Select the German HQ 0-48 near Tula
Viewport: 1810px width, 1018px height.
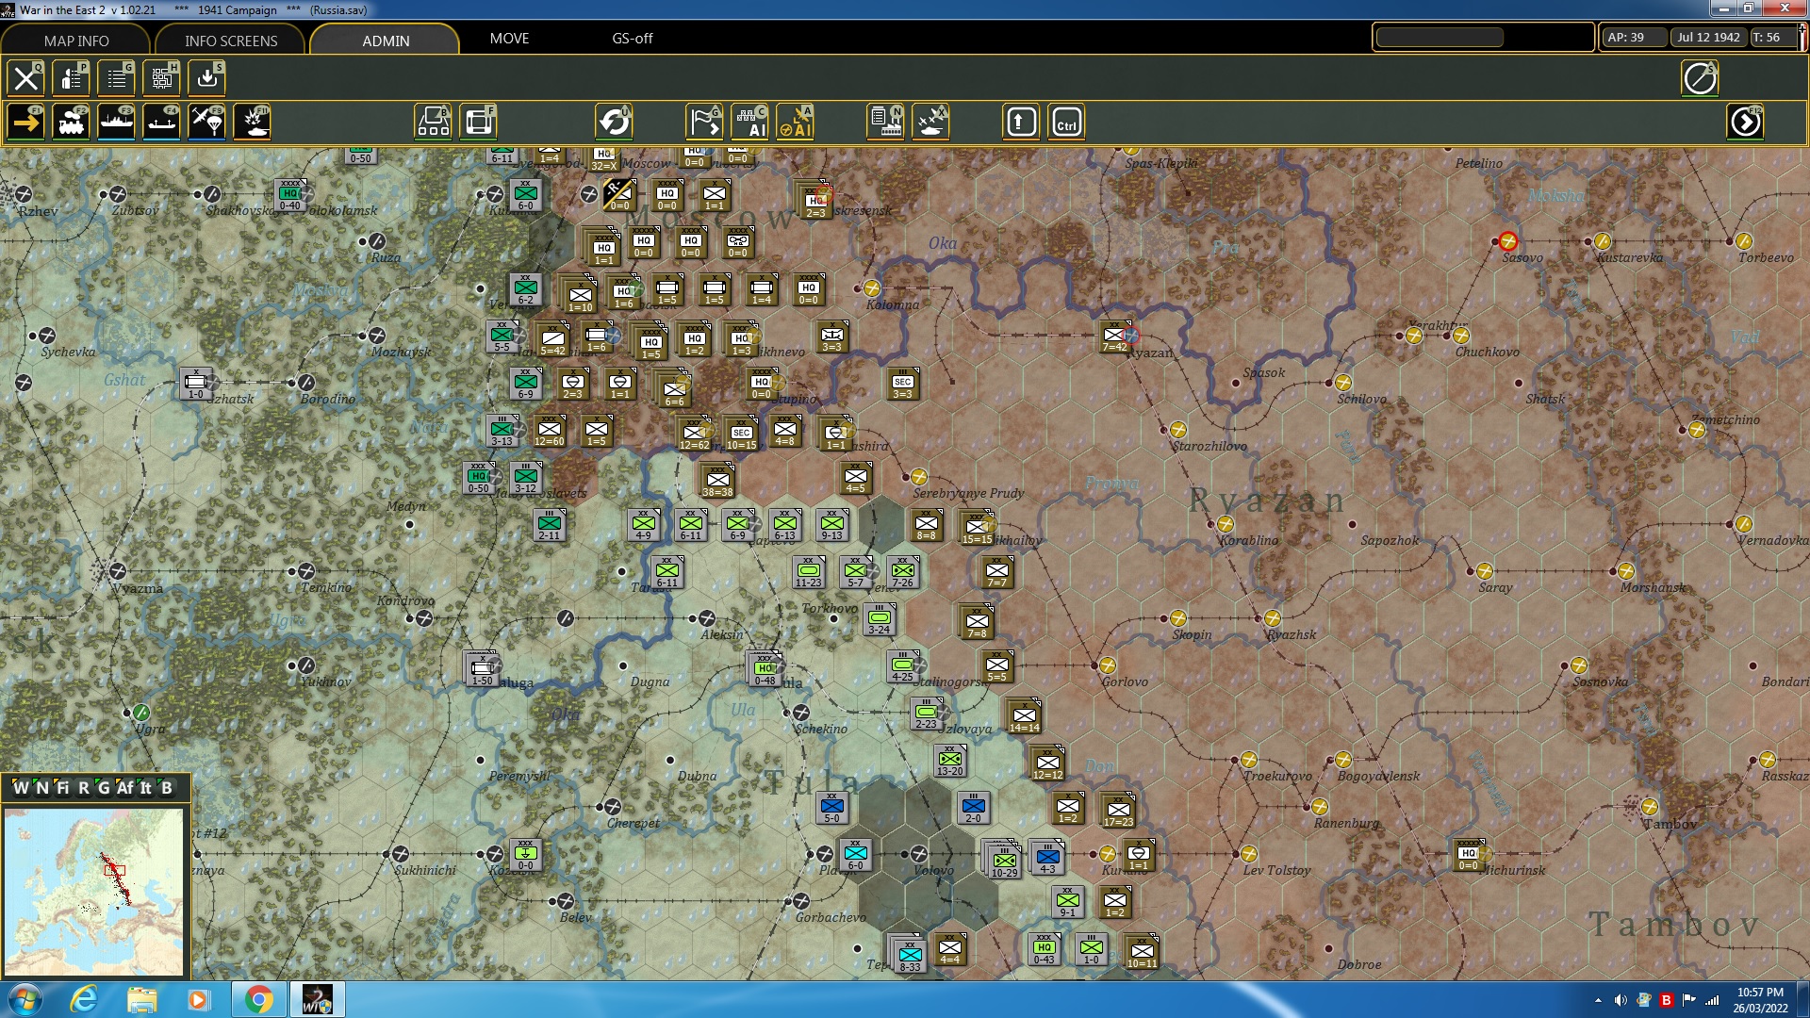pos(765,670)
